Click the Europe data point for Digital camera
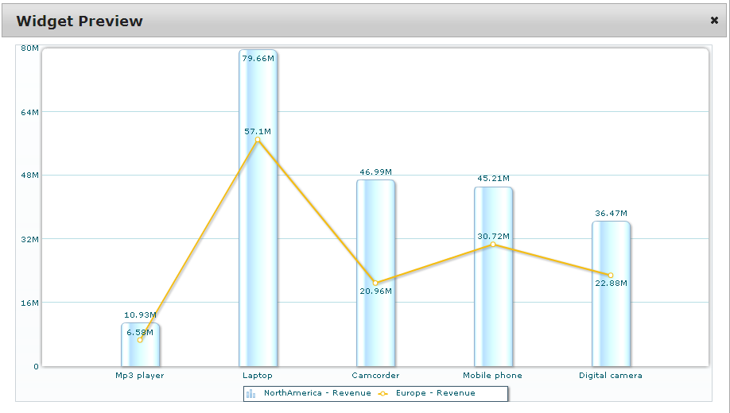Image resolution: width=730 pixels, height=413 pixels. click(611, 275)
